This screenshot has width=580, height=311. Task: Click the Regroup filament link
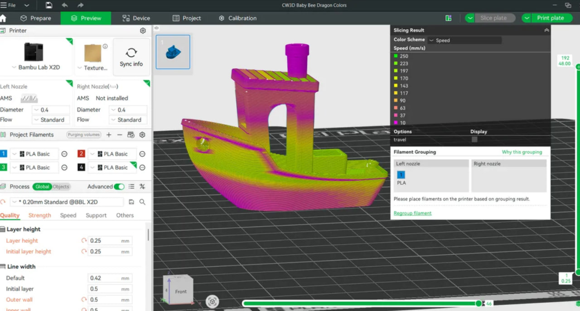412,213
